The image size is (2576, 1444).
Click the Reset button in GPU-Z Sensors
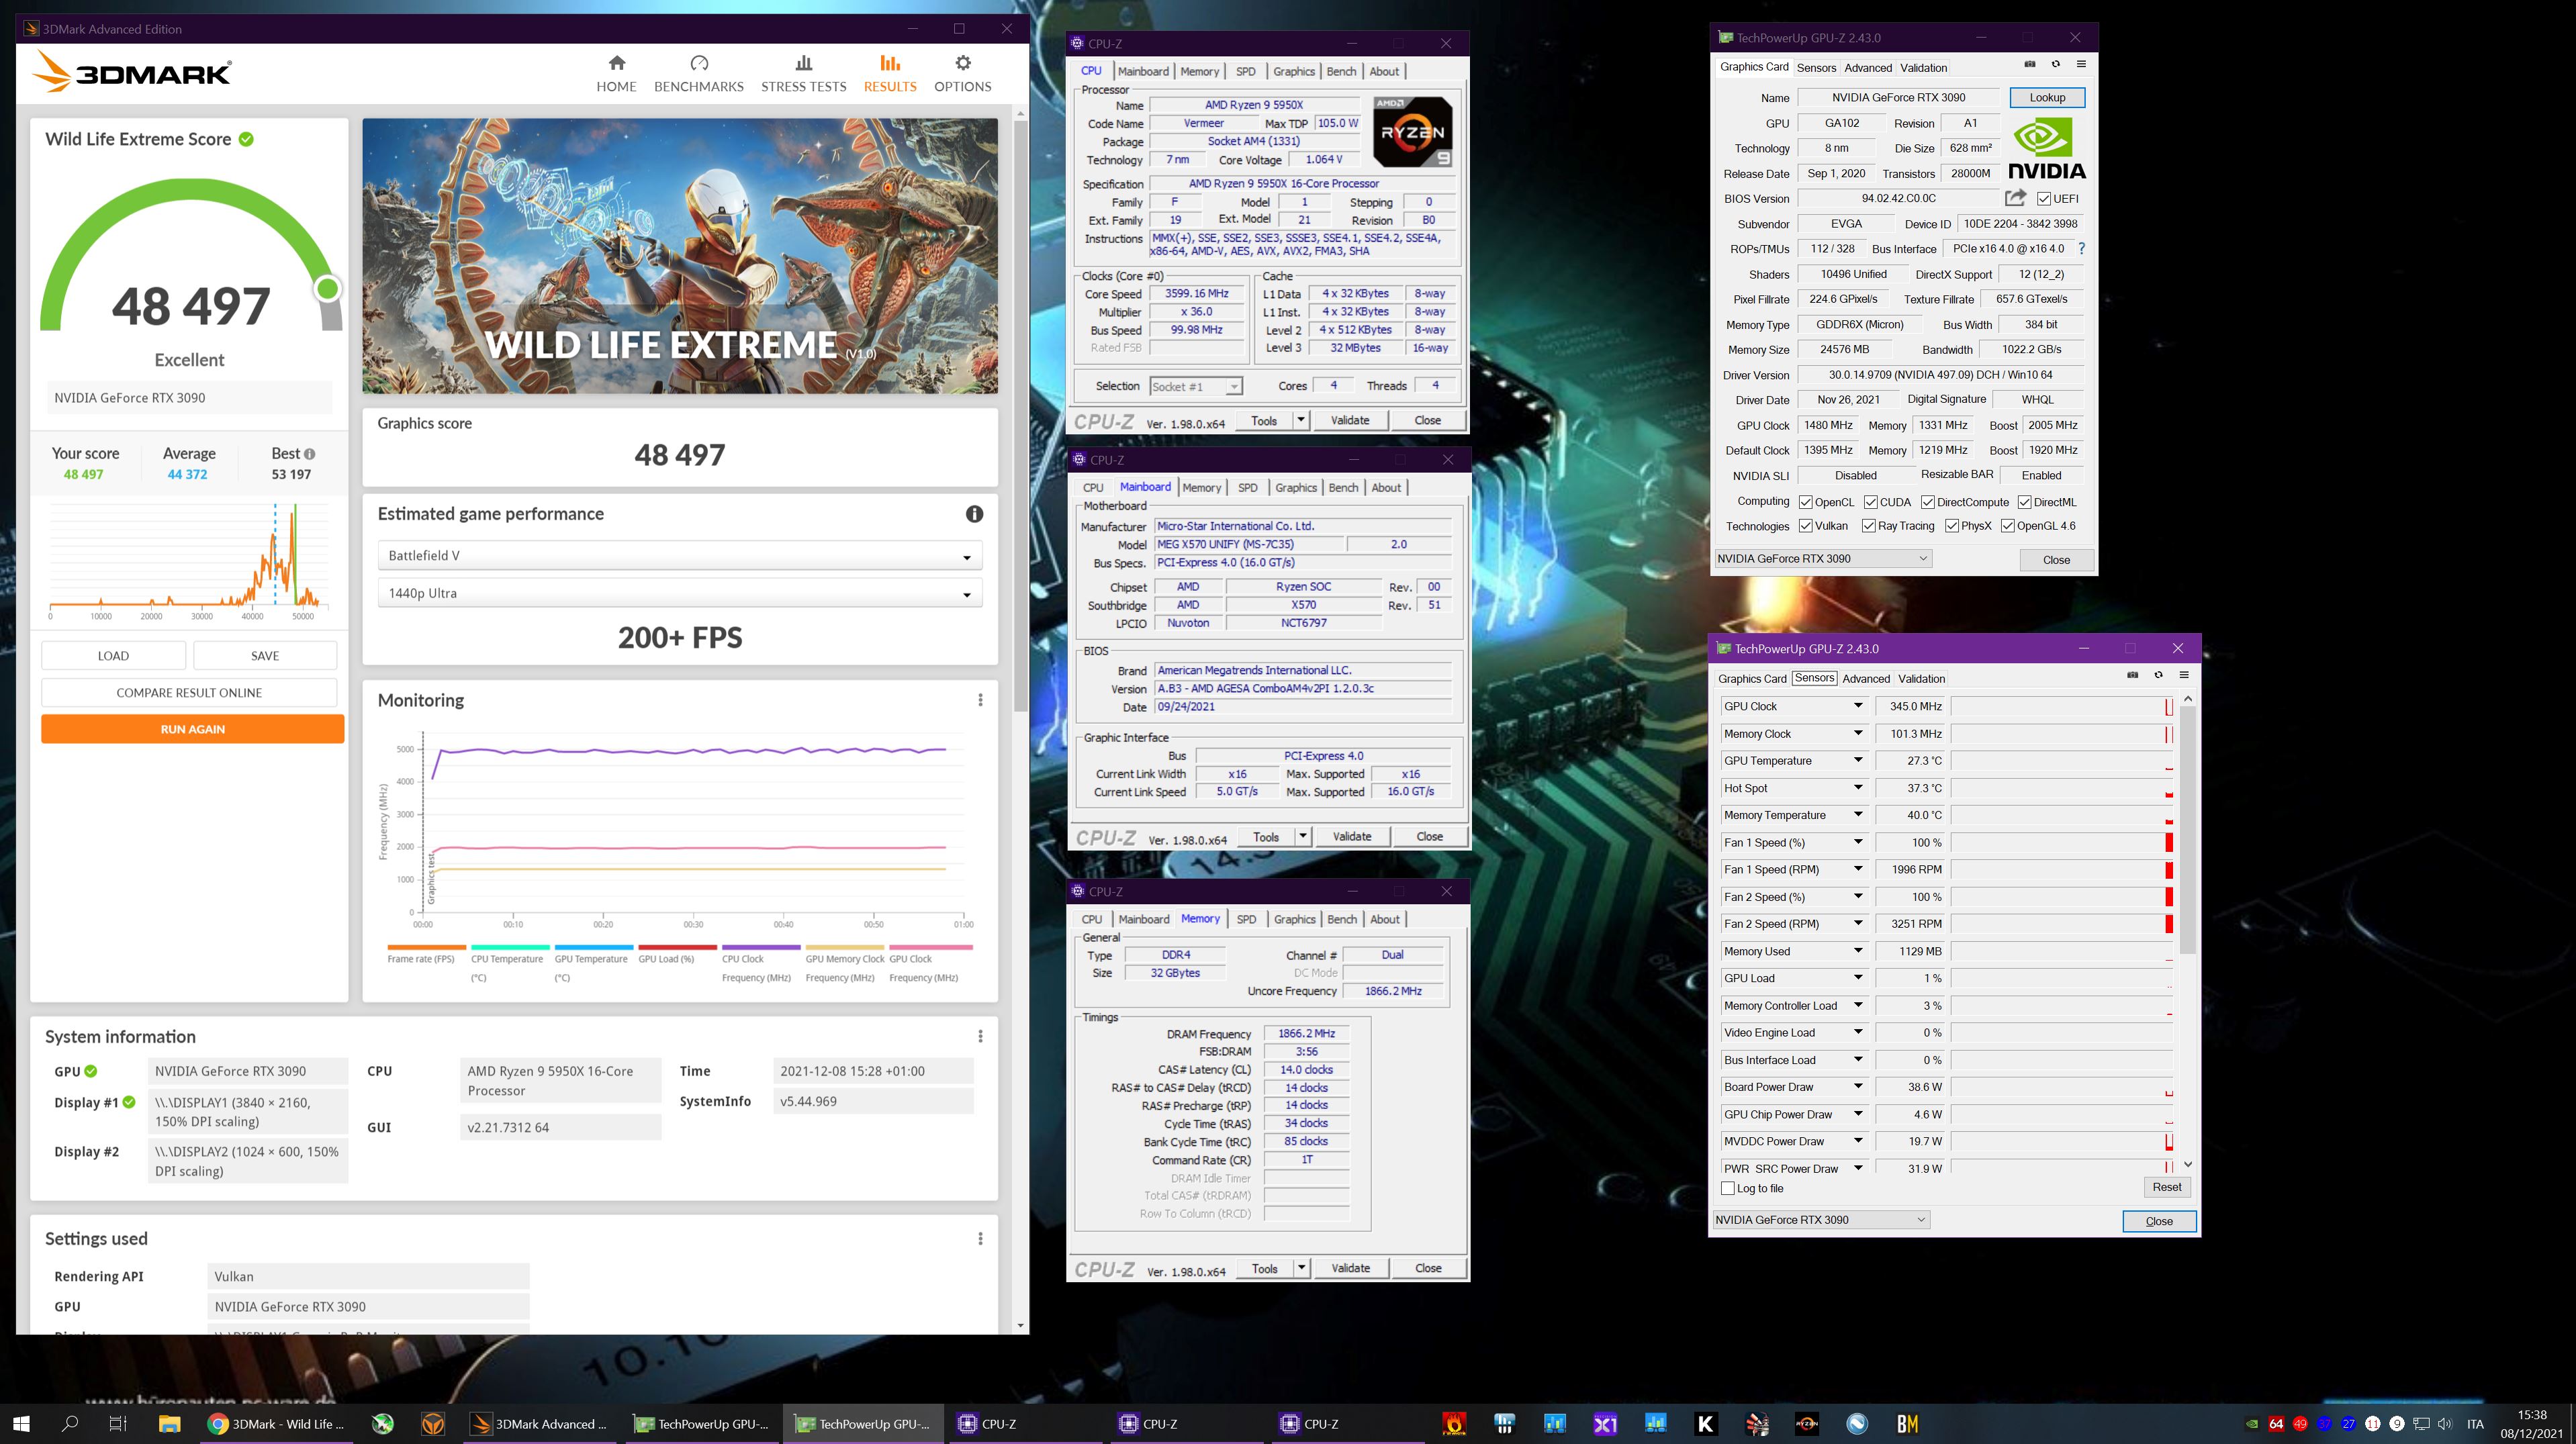2166,1187
